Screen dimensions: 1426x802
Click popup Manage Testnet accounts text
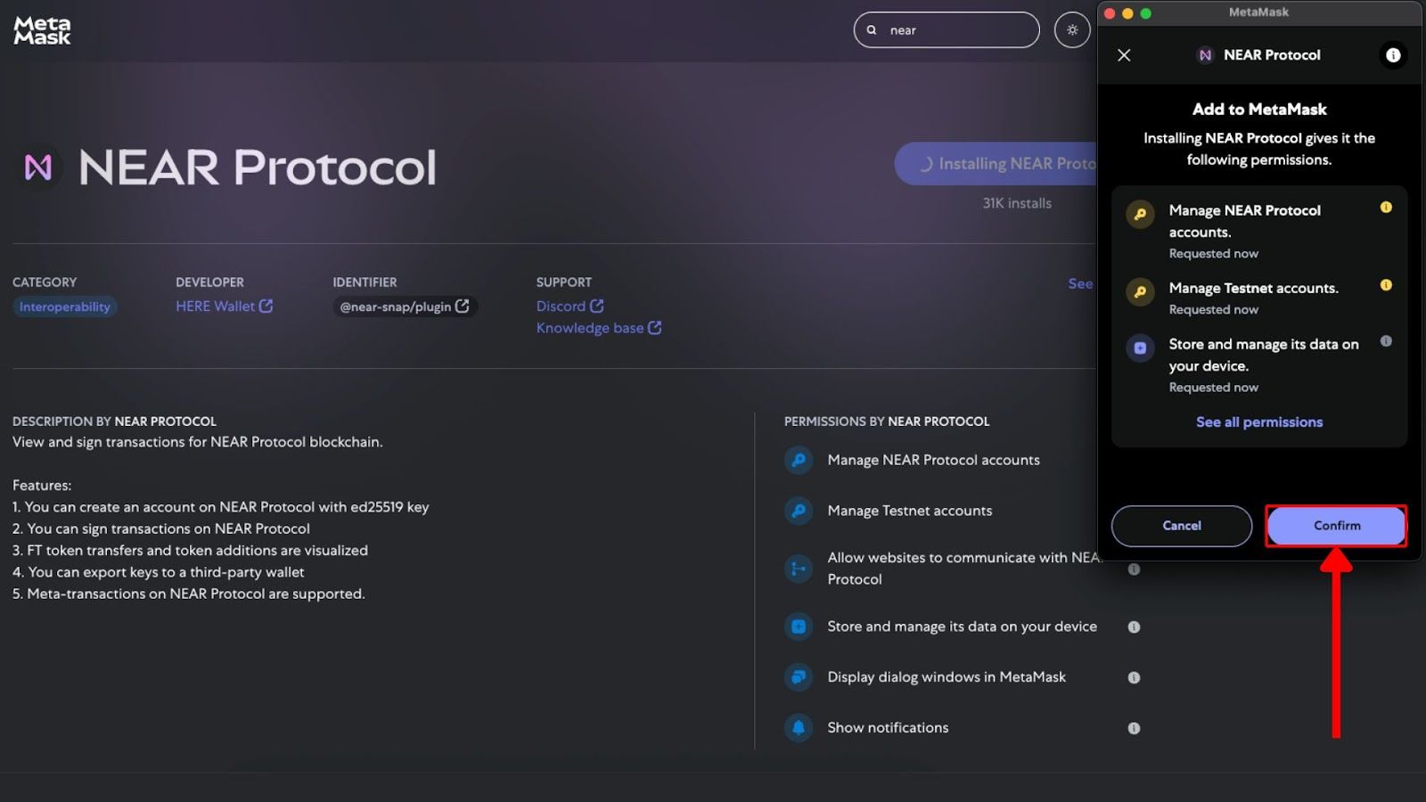click(x=1253, y=288)
